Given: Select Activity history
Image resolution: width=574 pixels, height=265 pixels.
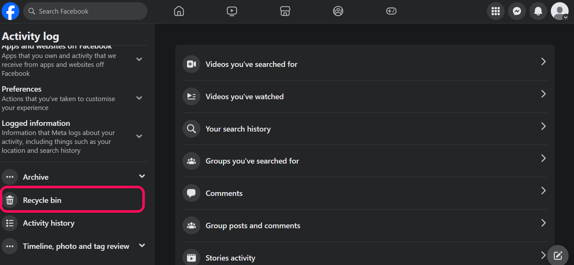Looking at the screenshot, I should (x=48, y=223).
